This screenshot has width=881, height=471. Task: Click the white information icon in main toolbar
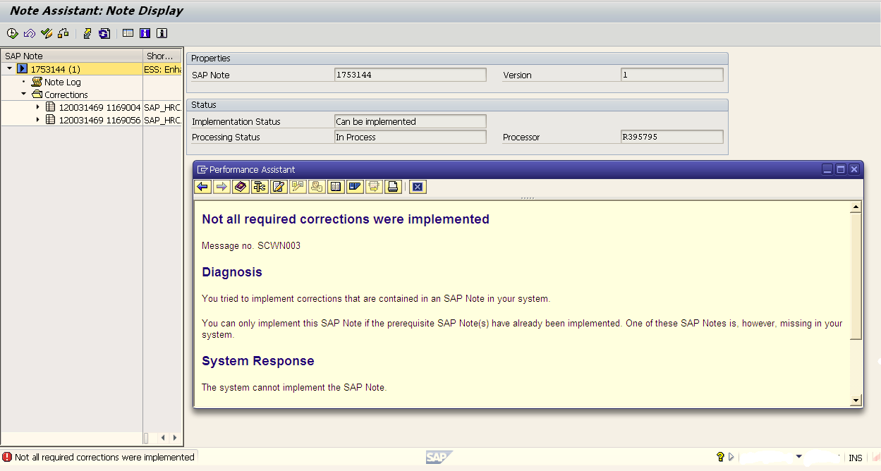[162, 33]
